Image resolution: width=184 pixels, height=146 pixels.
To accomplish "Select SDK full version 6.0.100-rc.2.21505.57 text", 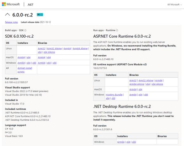I will (16, 82).
